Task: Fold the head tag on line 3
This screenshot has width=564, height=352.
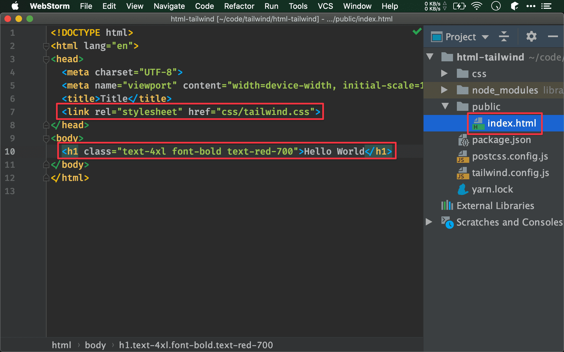Action: 46,59
